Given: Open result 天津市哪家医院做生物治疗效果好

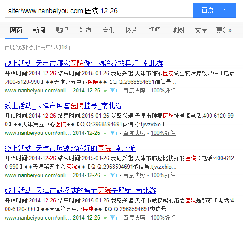Looking at the screenshot, I should click(x=84, y=63).
